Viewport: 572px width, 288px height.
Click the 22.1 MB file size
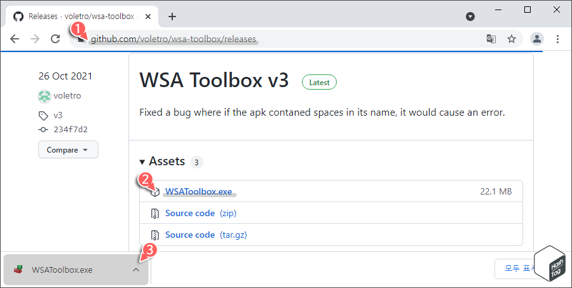point(496,191)
